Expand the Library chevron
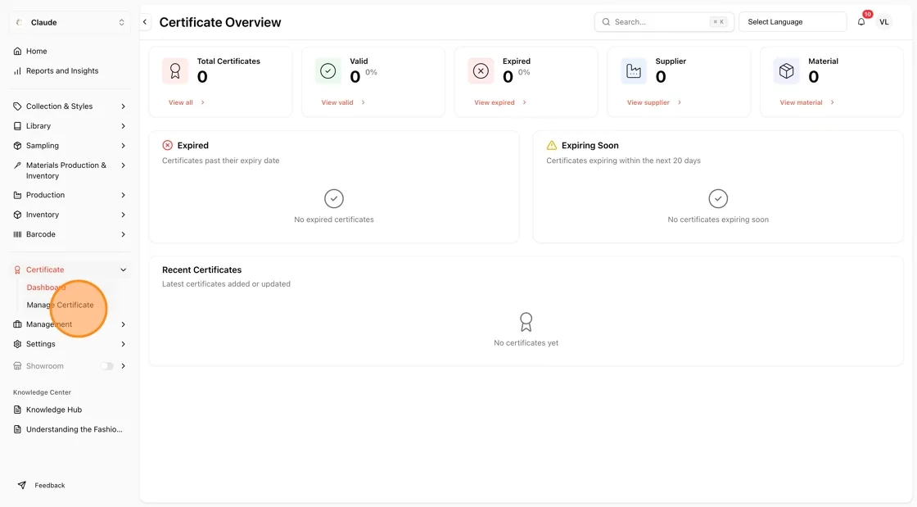The height and width of the screenshot is (507, 917). click(124, 126)
